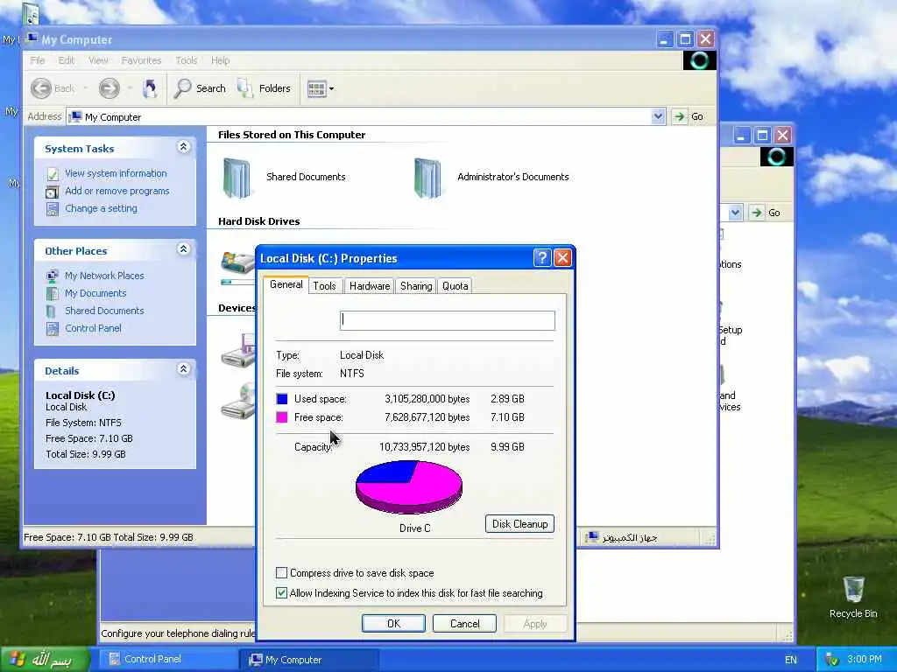897x672 pixels.
Task: Open the View menu
Action: 98,60
